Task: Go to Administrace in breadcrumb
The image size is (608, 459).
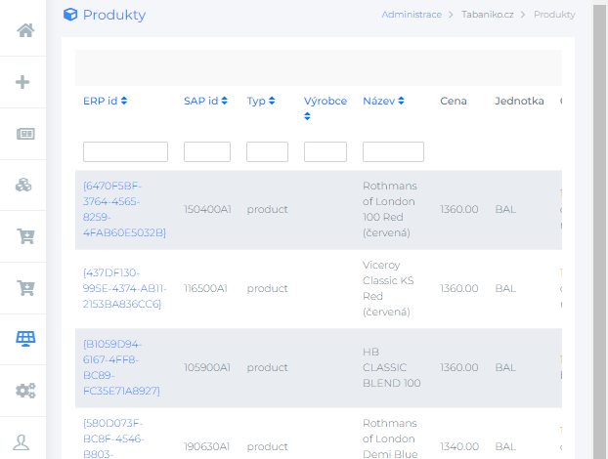Action: click(411, 15)
